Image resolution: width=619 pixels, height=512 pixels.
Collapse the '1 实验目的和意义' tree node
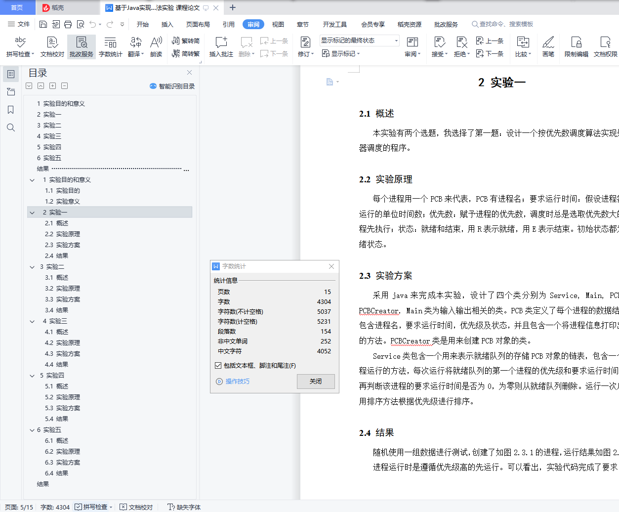pos(32,180)
